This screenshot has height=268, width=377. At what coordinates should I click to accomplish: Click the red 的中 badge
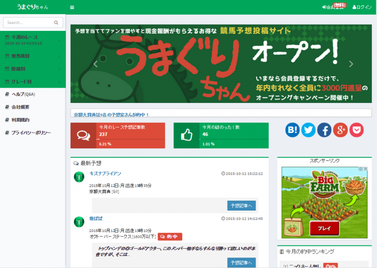(170, 237)
